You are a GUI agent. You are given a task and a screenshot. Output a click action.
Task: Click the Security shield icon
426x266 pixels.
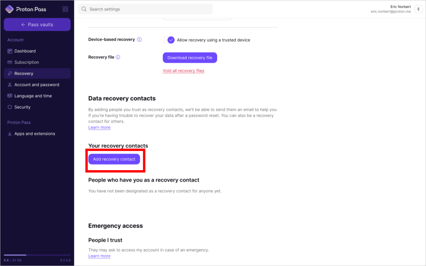(x=10, y=107)
